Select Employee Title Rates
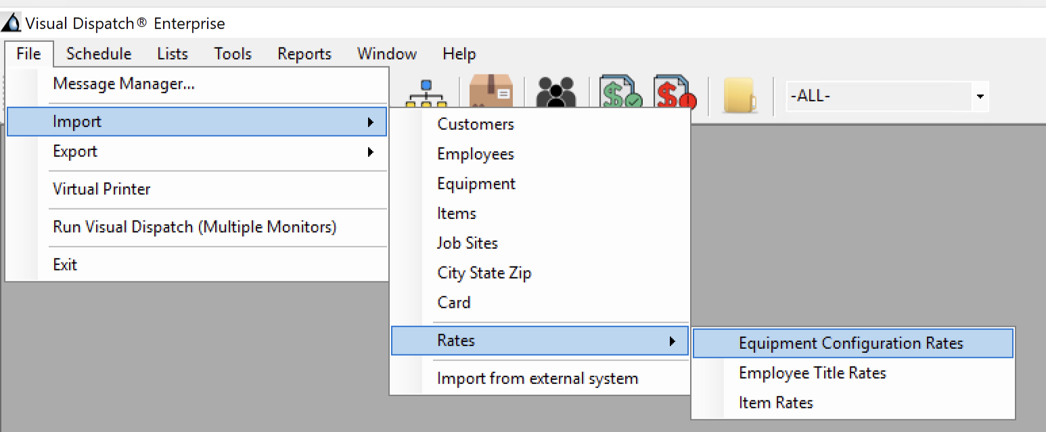The width and height of the screenshot is (1046, 432). (x=853, y=373)
